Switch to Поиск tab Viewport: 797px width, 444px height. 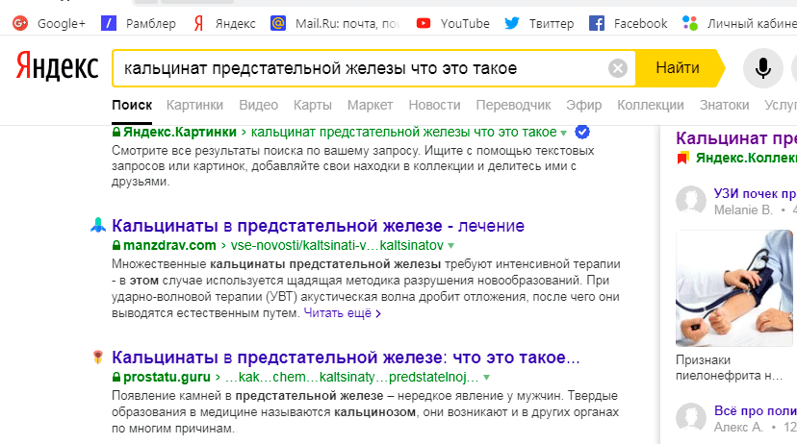pyautogui.click(x=132, y=105)
